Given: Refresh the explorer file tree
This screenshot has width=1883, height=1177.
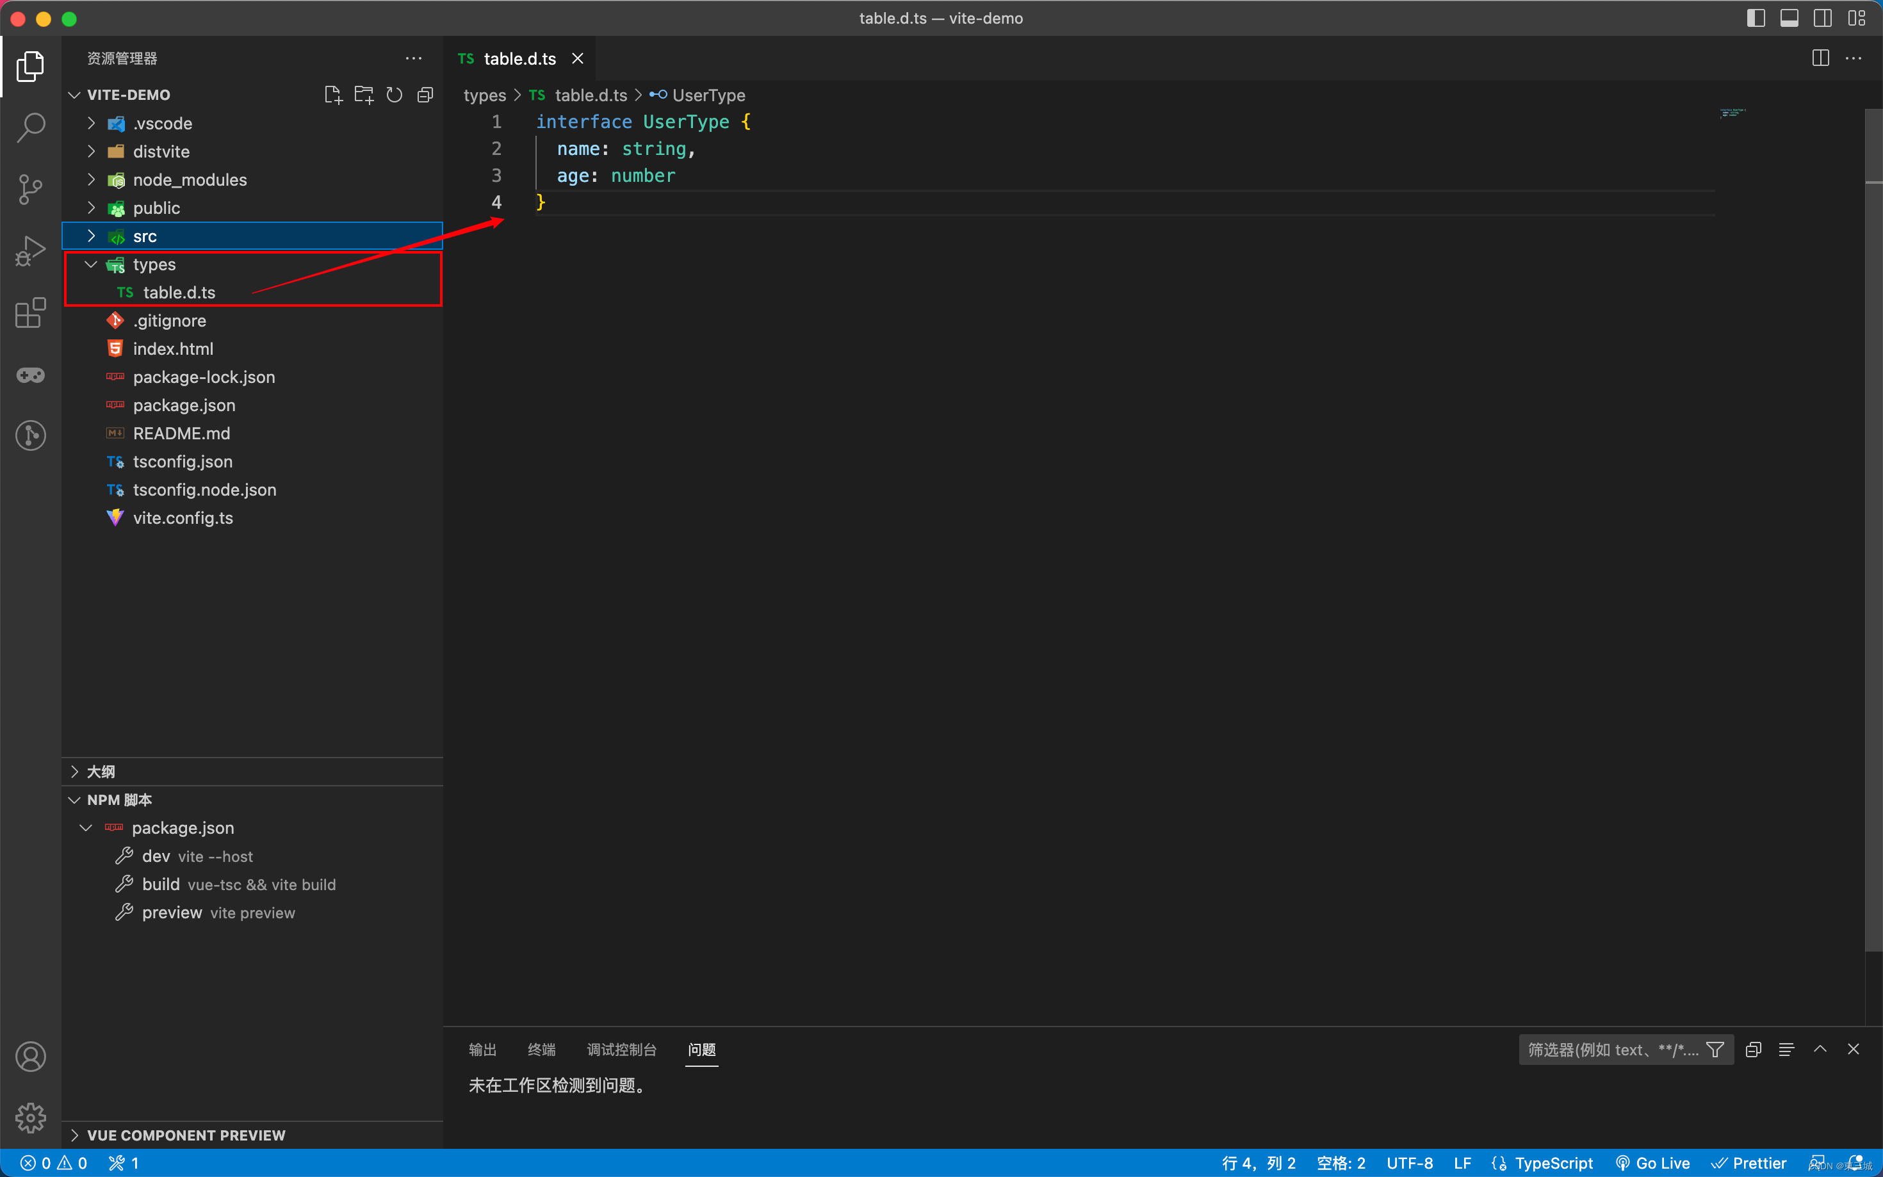Looking at the screenshot, I should pyautogui.click(x=395, y=95).
